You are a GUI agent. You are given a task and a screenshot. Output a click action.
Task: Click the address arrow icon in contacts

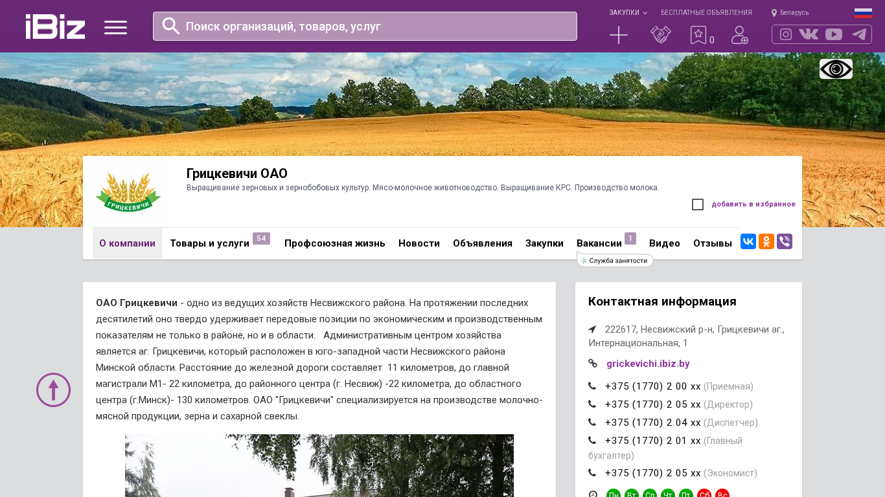592,329
